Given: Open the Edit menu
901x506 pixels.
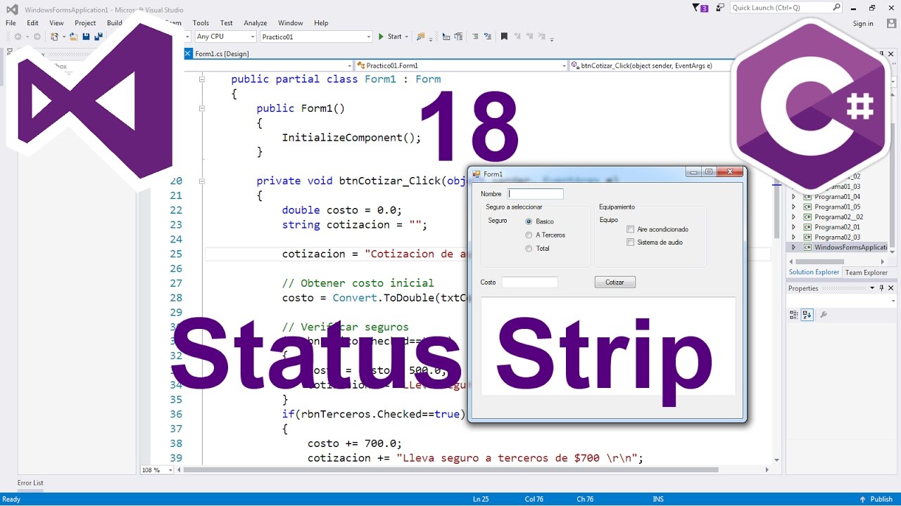Looking at the screenshot, I should (x=33, y=23).
